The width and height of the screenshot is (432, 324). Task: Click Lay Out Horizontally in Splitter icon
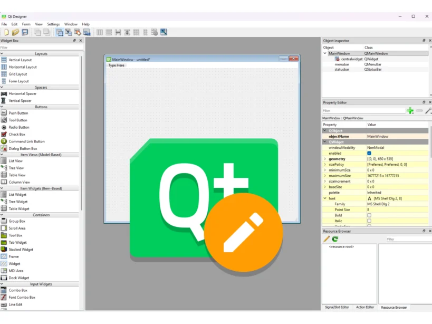point(118,32)
